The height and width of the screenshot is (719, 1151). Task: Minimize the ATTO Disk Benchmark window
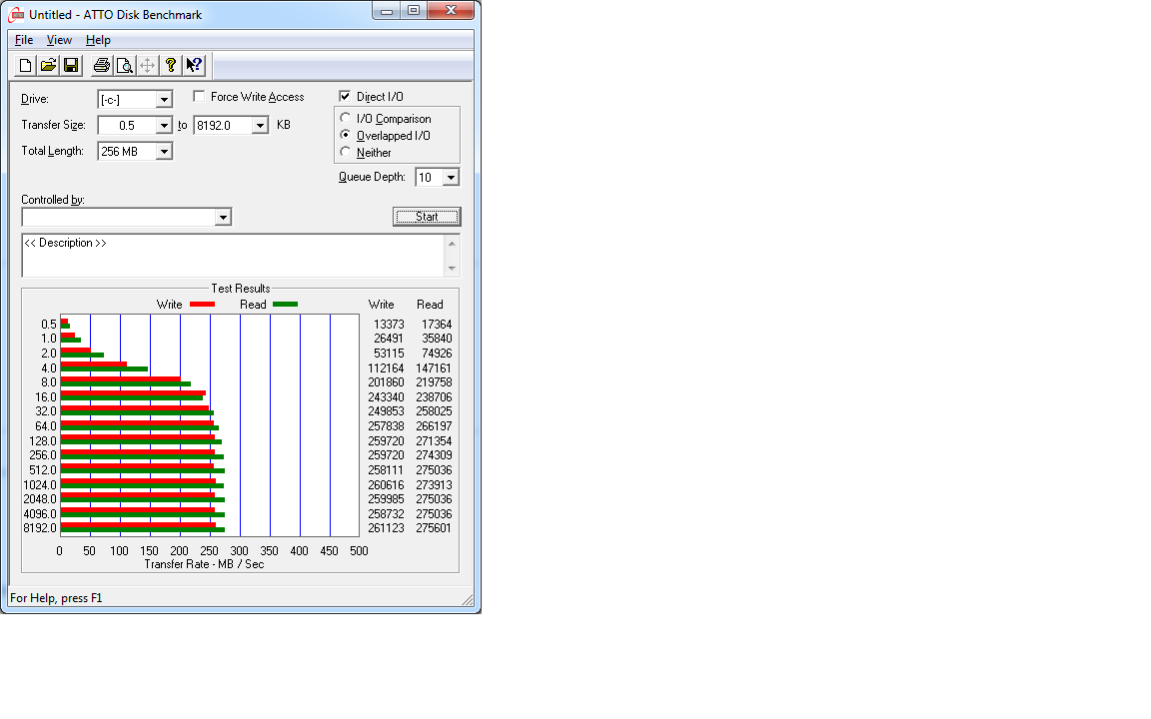pos(386,10)
